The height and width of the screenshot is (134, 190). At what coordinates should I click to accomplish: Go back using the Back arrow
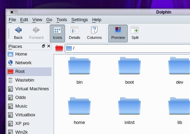tap(18, 33)
